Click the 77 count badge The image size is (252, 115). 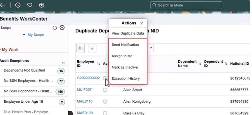click(x=61, y=81)
